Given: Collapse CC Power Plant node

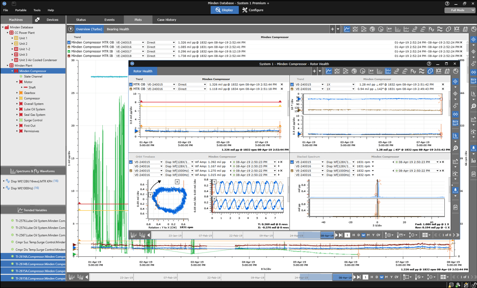Looking at the screenshot, I should pos(8,33).
